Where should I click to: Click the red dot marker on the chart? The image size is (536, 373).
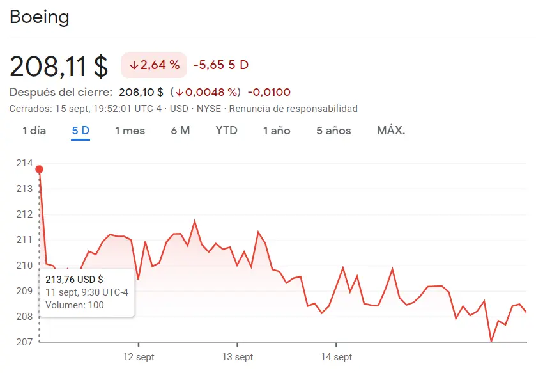[39, 169]
